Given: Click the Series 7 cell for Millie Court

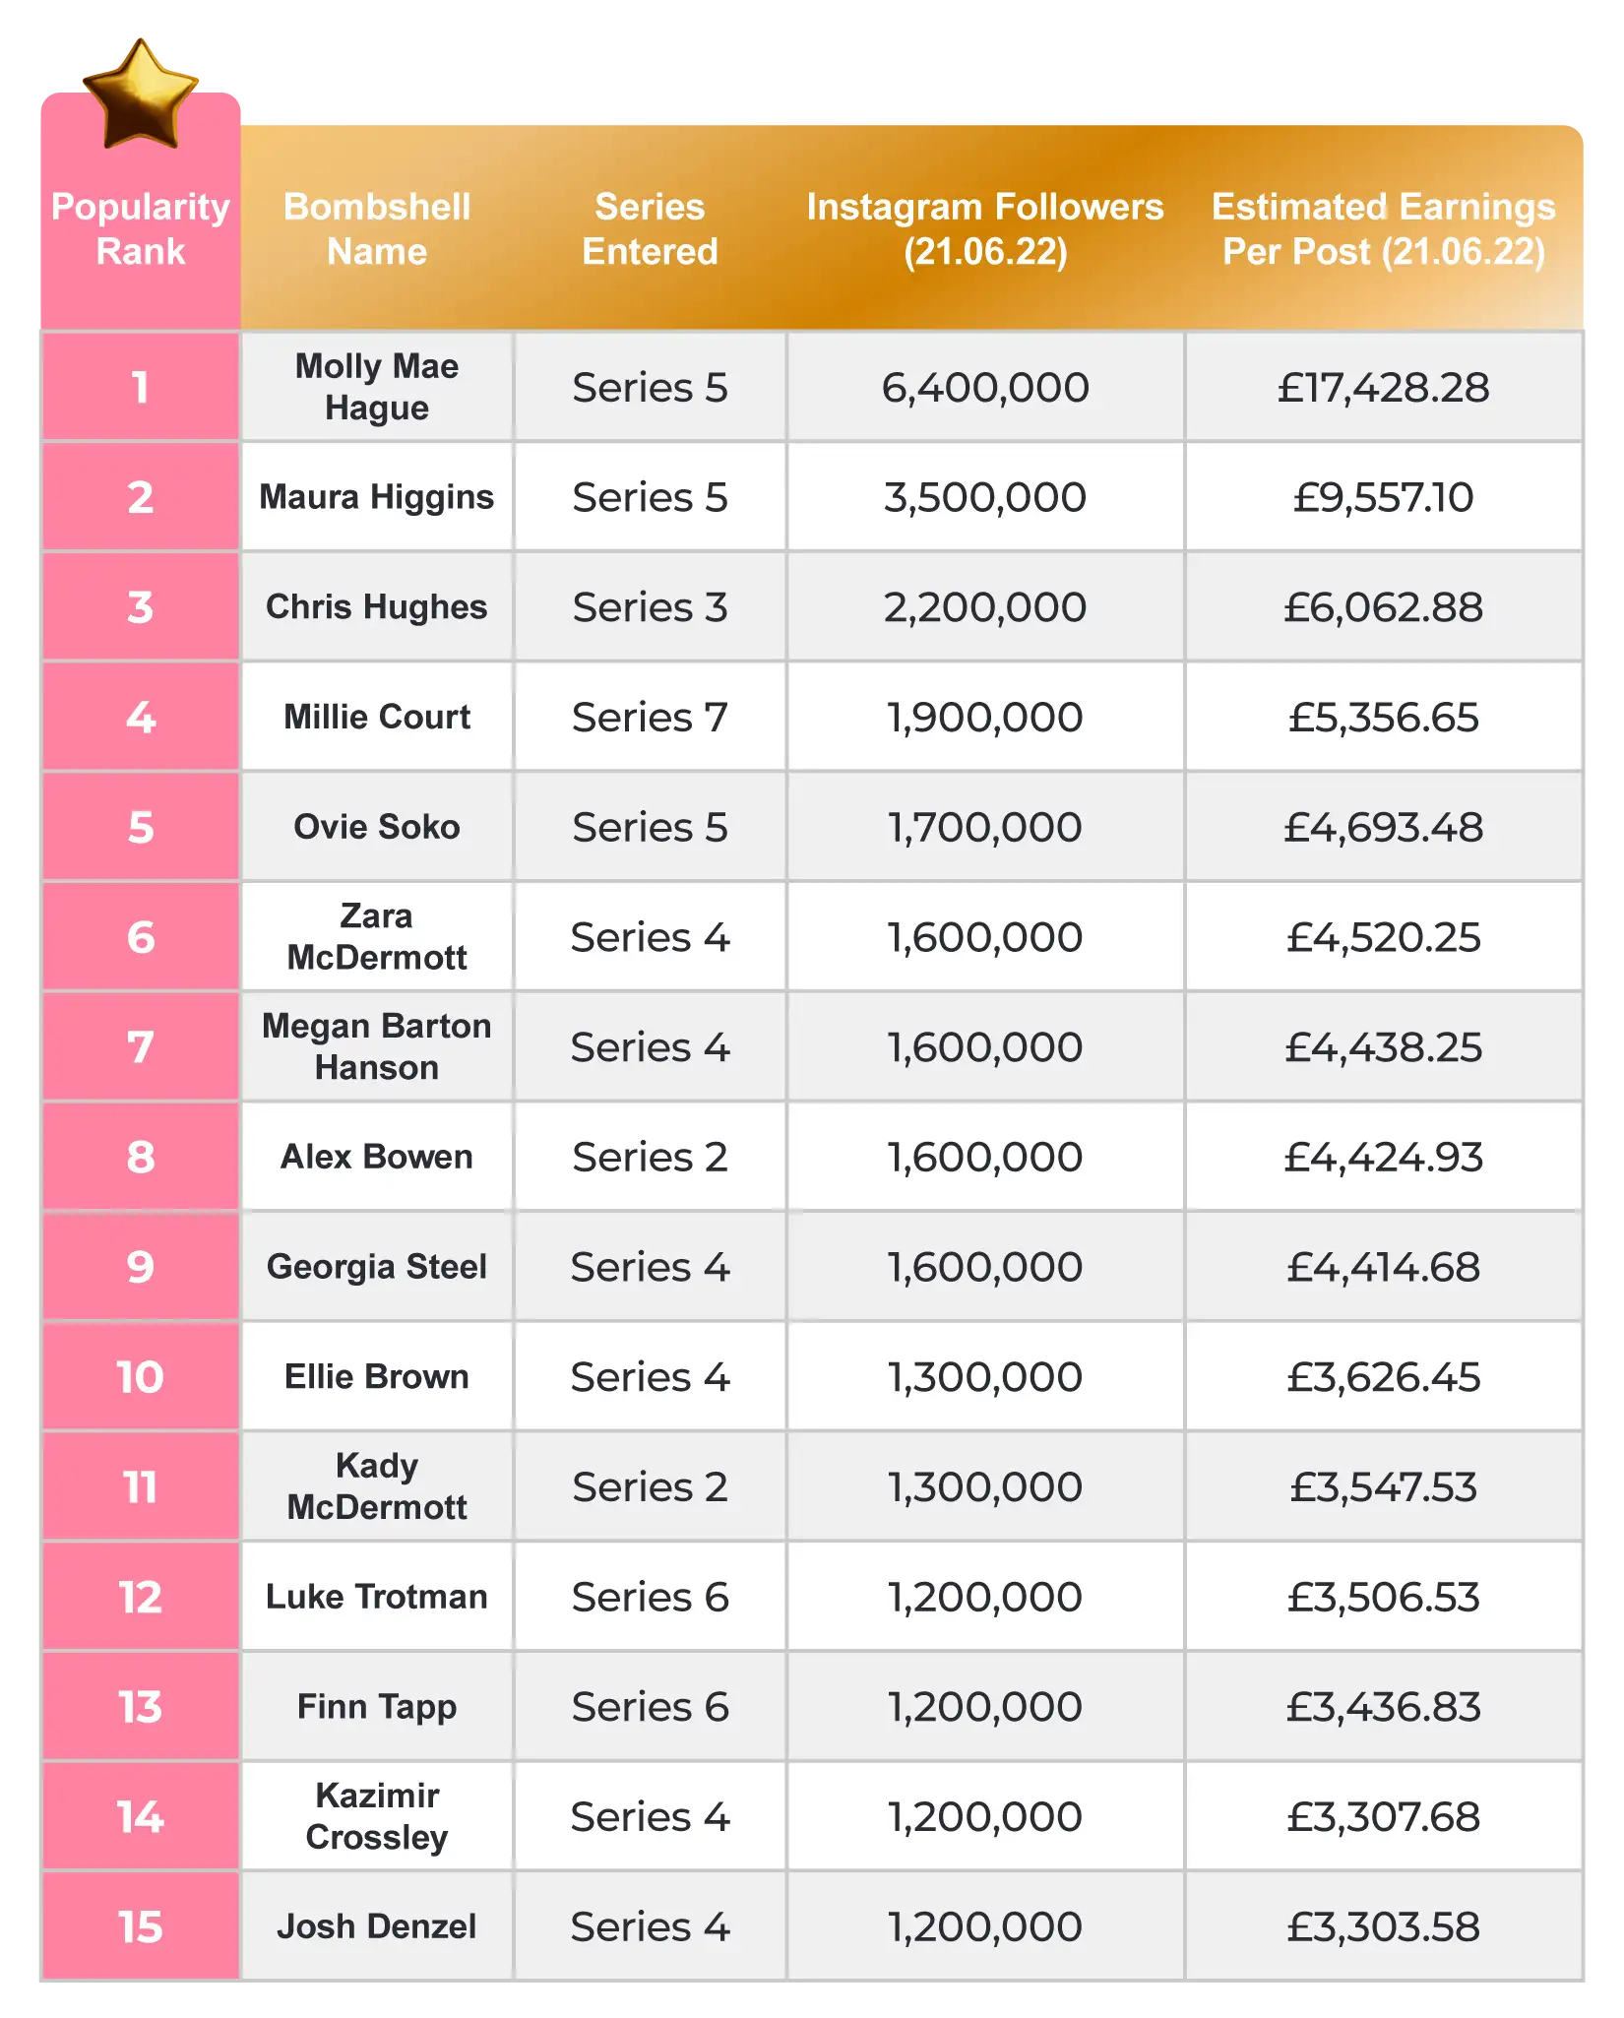Looking at the screenshot, I should (x=650, y=717).
